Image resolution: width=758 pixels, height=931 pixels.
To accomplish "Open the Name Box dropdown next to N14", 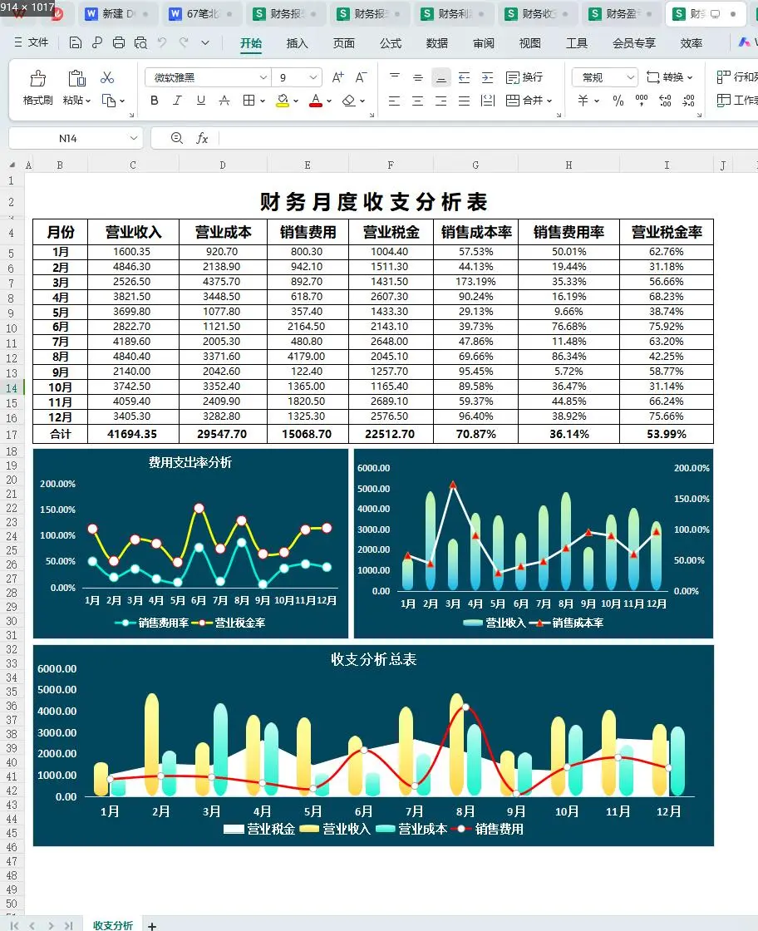I will [134, 138].
